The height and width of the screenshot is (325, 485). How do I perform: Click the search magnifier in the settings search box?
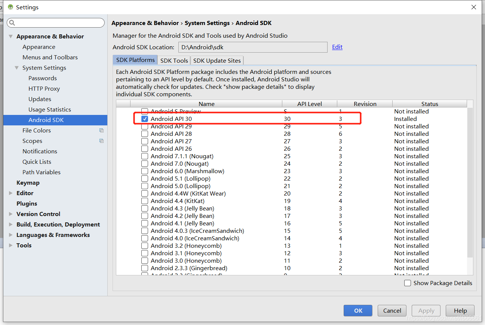tap(12, 23)
